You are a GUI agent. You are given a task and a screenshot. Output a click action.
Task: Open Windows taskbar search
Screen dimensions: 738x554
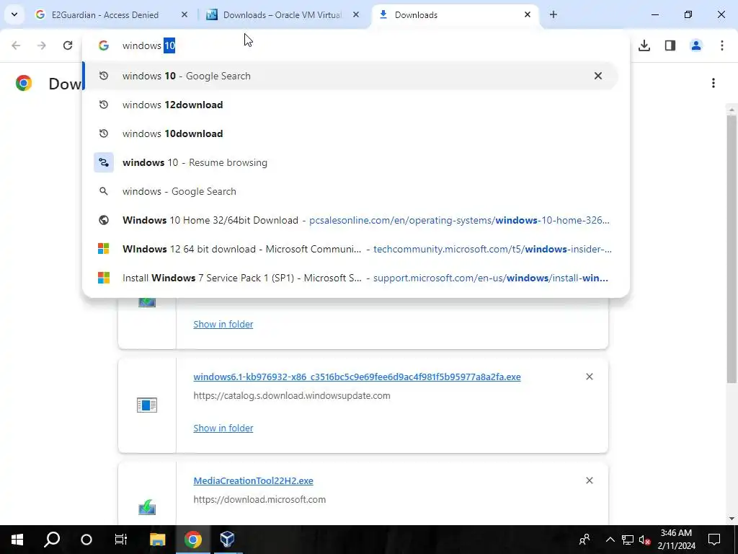[x=52, y=540]
